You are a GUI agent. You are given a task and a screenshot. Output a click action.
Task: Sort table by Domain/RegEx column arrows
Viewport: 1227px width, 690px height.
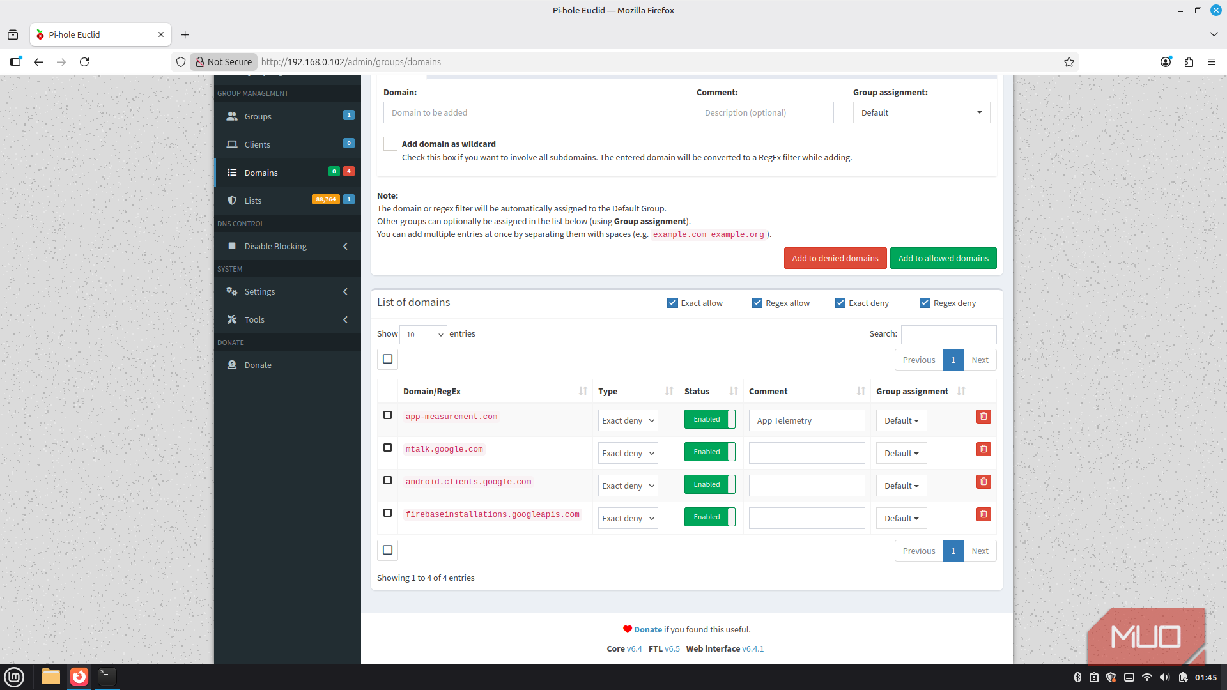(583, 391)
